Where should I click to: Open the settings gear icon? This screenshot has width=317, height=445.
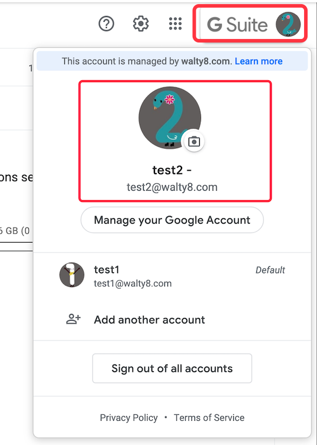[141, 24]
